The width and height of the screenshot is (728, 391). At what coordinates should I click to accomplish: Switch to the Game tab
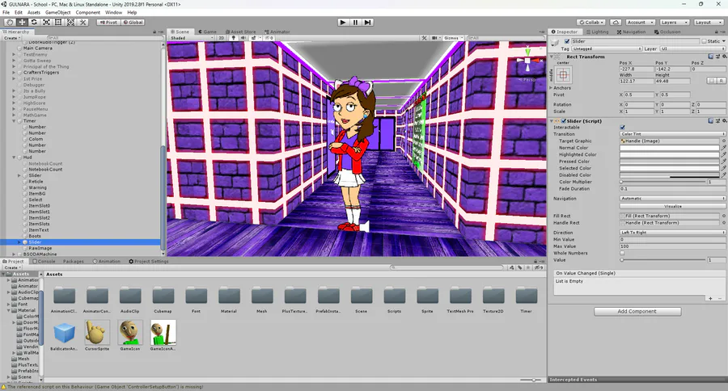[207, 32]
